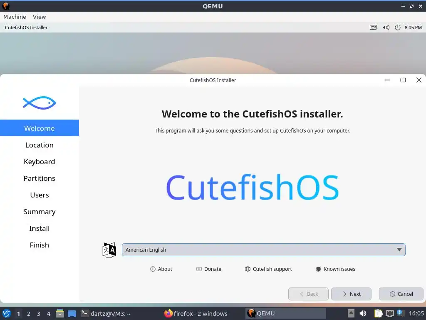This screenshot has width=426, height=320.
Task: Click the QEMU taskbar entry
Action: 285,313
